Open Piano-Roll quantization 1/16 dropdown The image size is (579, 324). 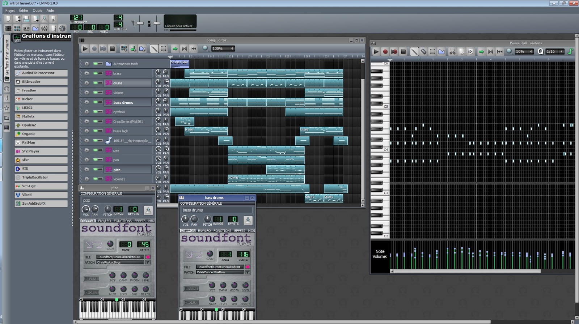[x=555, y=52]
